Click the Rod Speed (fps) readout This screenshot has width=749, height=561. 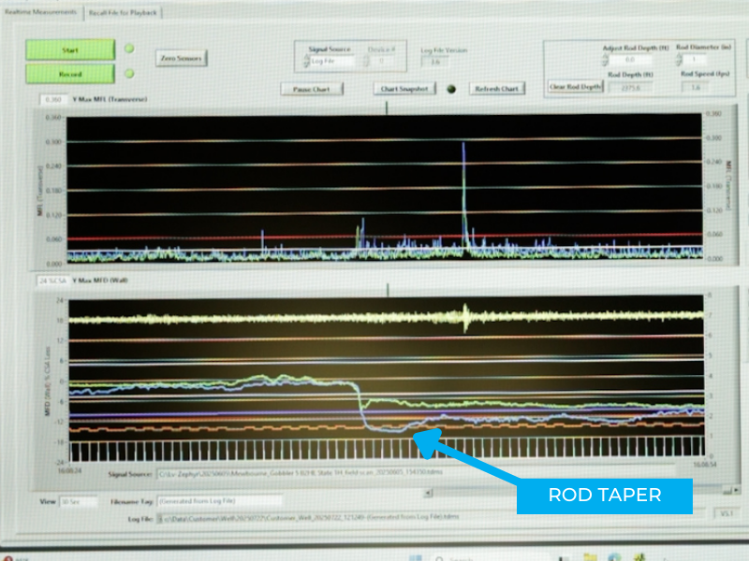tap(696, 87)
